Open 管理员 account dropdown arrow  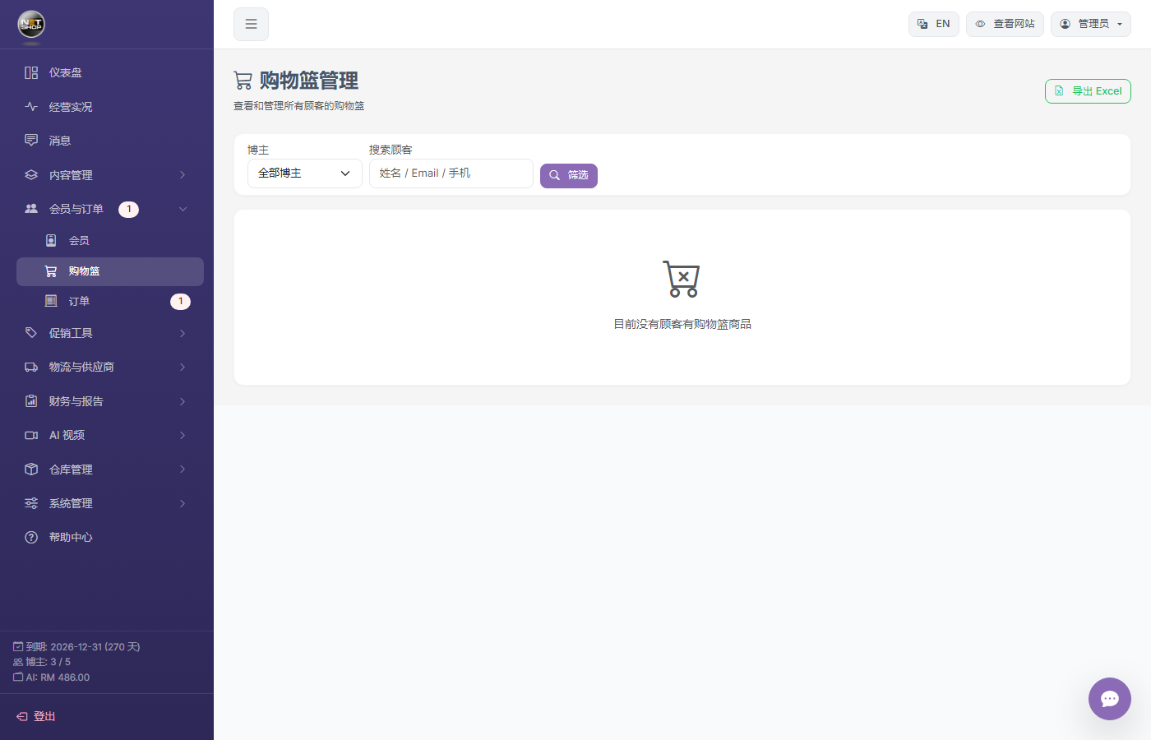pos(1120,24)
